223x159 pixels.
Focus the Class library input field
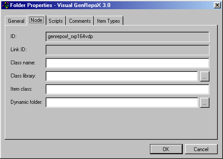click(x=122, y=76)
